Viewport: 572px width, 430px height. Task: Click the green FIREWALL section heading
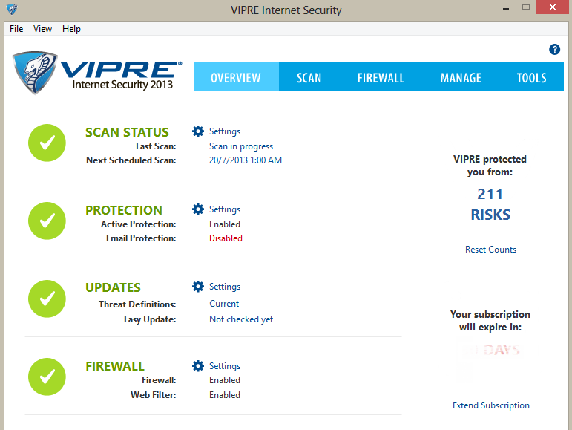[115, 366]
